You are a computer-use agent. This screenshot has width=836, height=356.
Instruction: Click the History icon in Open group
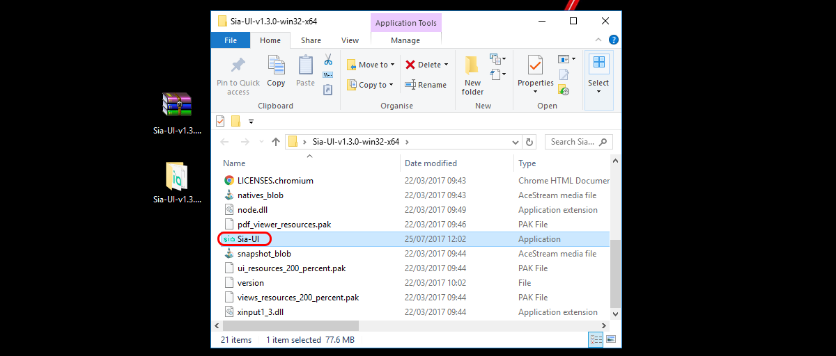[x=564, y=90]
